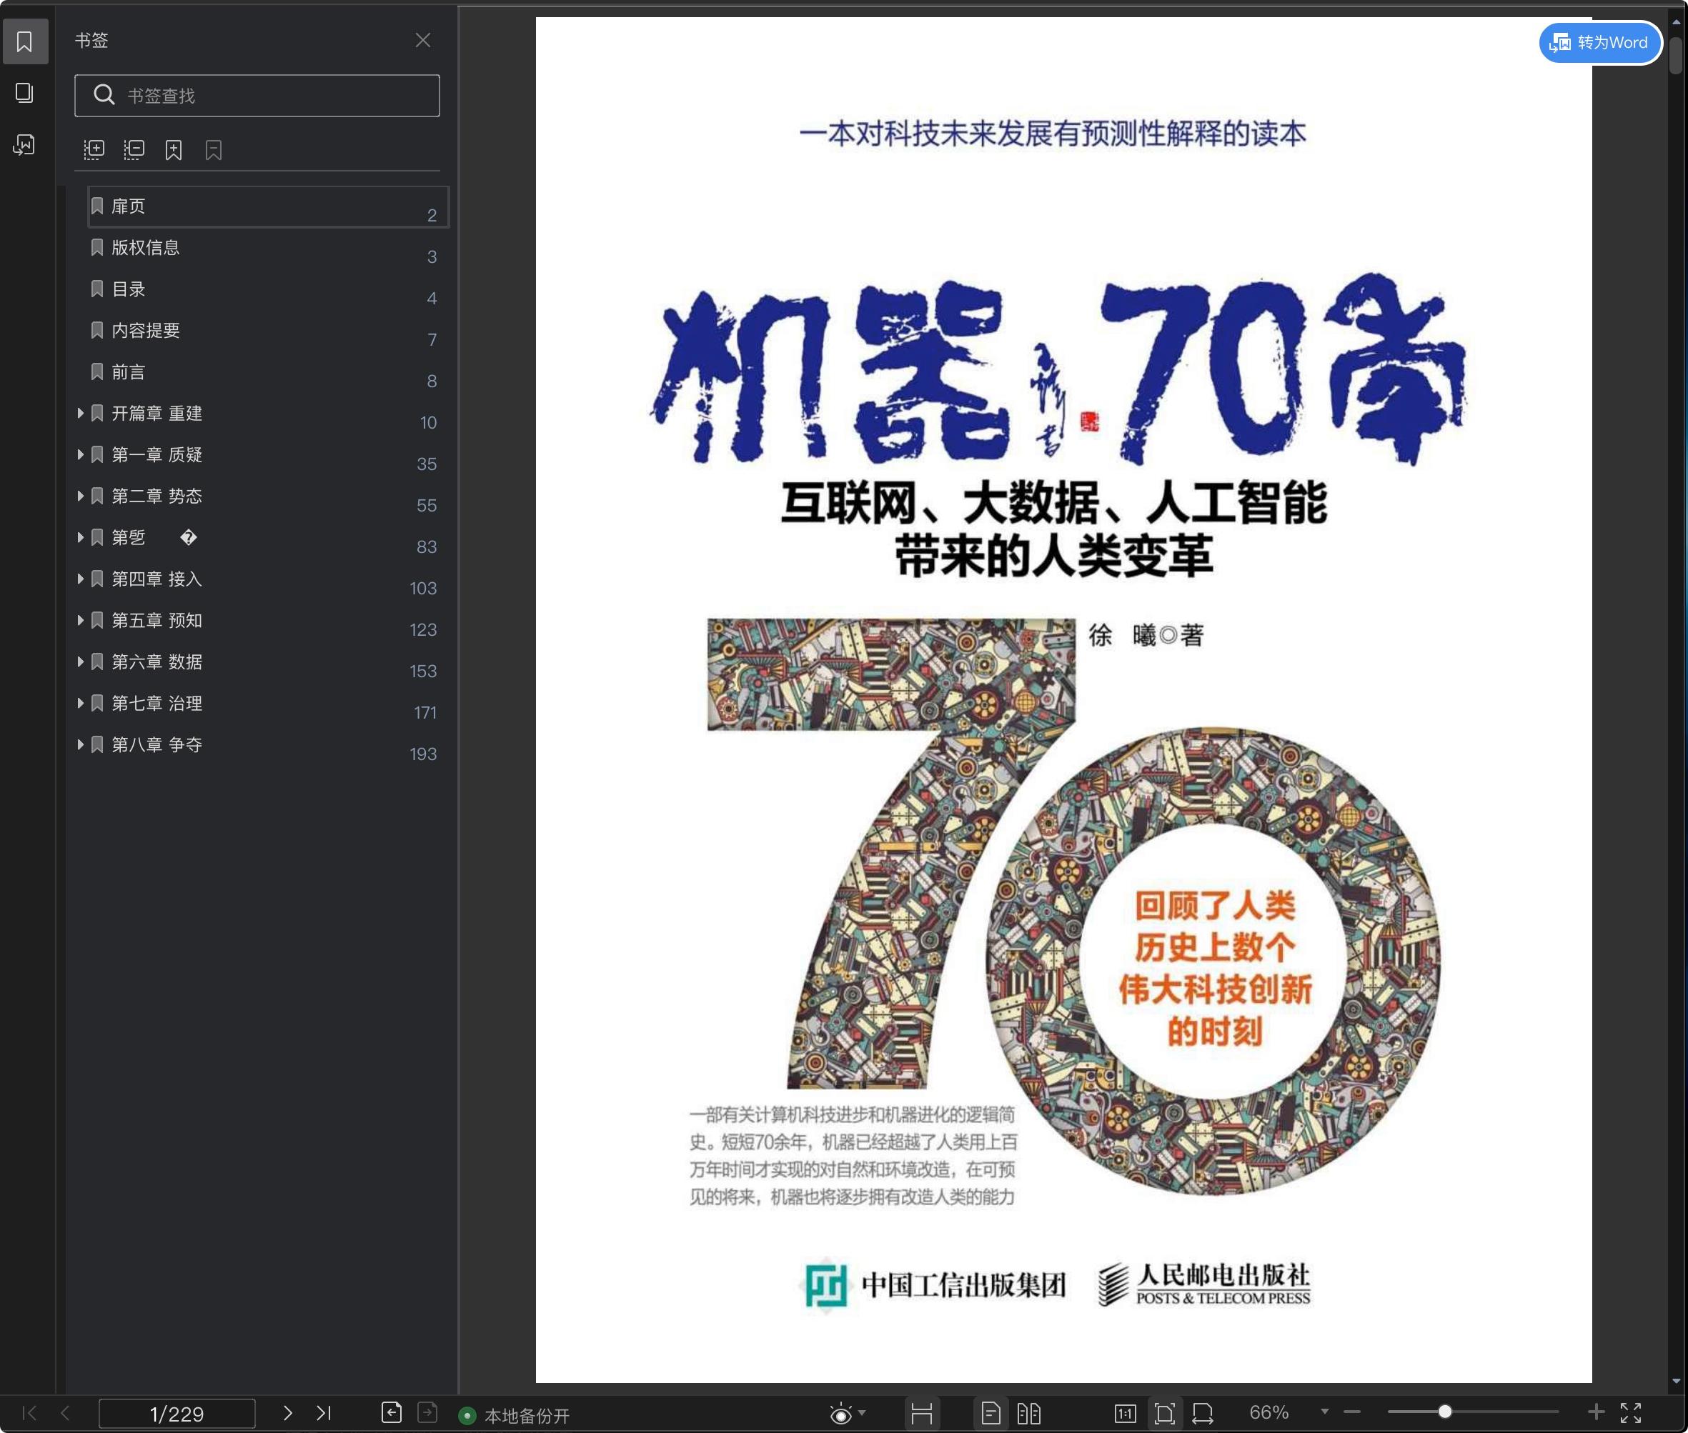Viewport: 1688px width, 1433px height.
Task: Set actual size 1:1 zoom icon
Action: pos(1126,1414)
